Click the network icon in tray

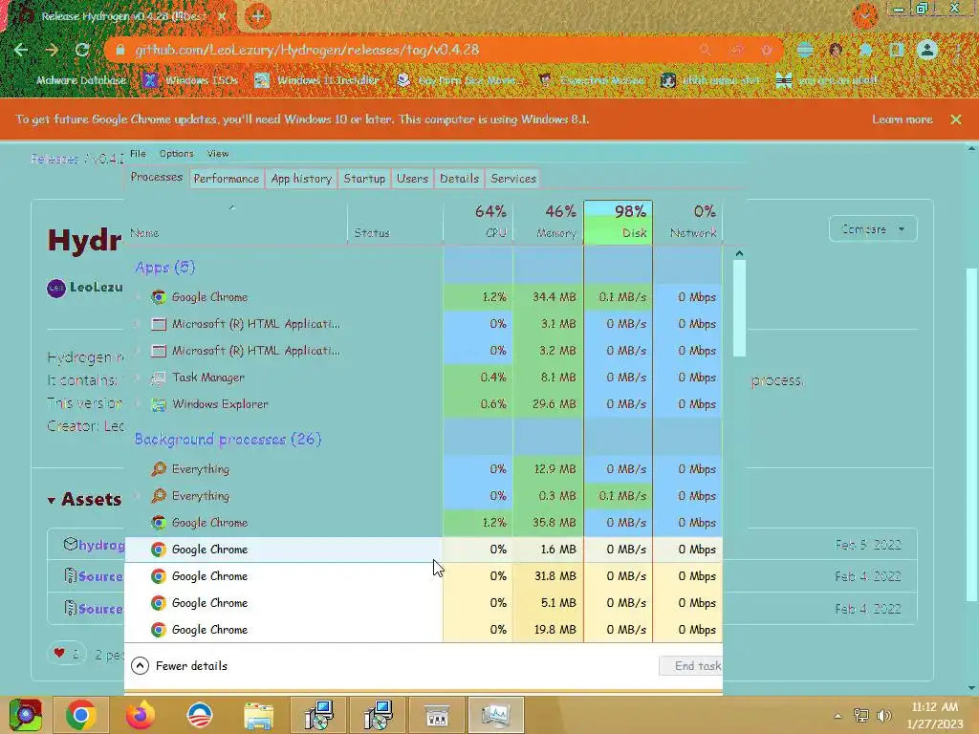tap(861, 716)
